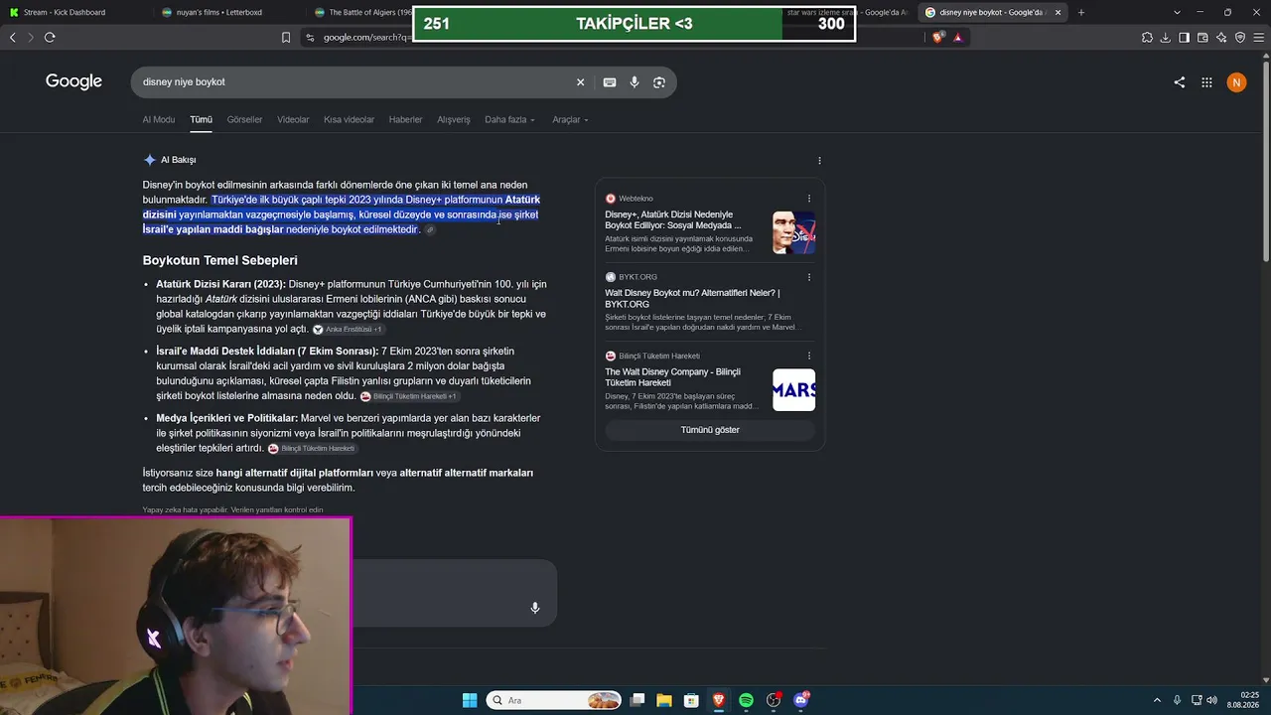Open the Webtekno Disney+ Atatürk article link

click(672, 219)
